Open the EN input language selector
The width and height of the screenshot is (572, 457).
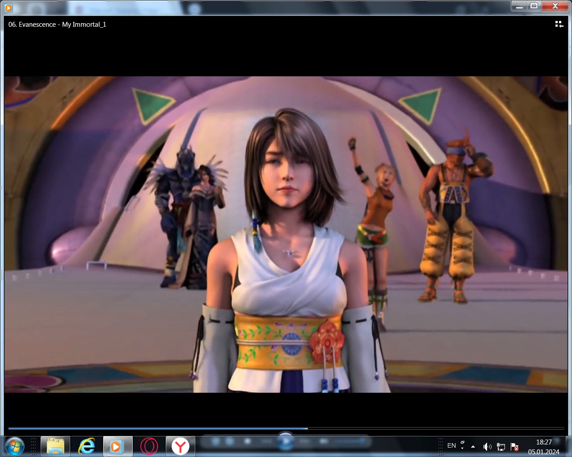pyautogui.click(x=452, y=445)
